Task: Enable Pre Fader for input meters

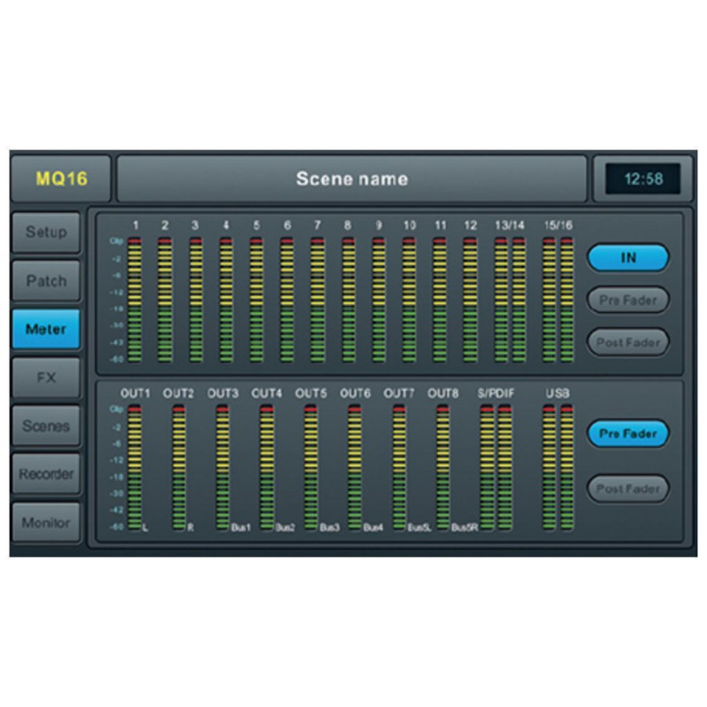Action: [628, 300]
